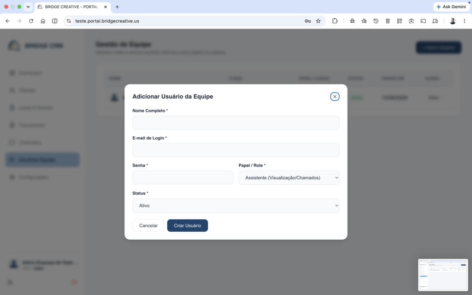Focus the E-mail de Login field
This screenshot has width=472, height=295.
pos(236,150)
